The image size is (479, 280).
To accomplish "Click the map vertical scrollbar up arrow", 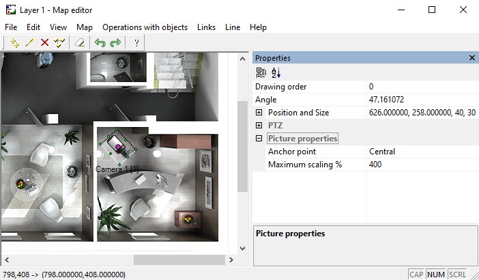I will click(x=242, y=59).
